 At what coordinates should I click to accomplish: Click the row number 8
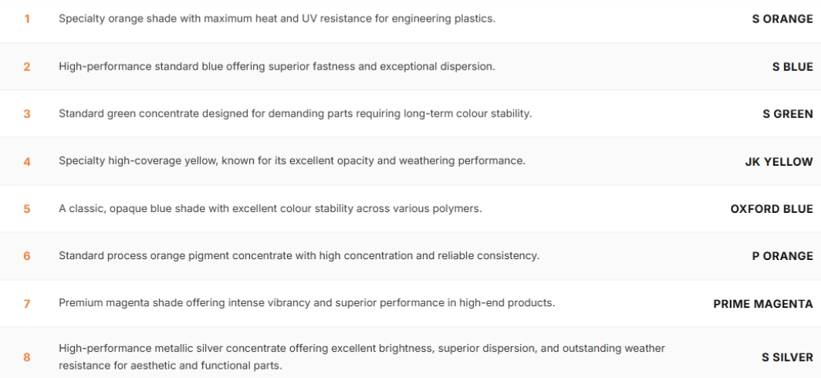tap(26, 357)
